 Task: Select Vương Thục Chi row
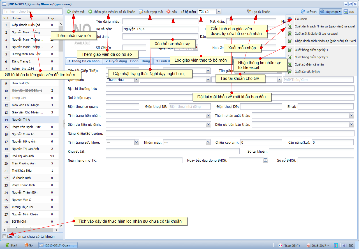click(30, 207)
